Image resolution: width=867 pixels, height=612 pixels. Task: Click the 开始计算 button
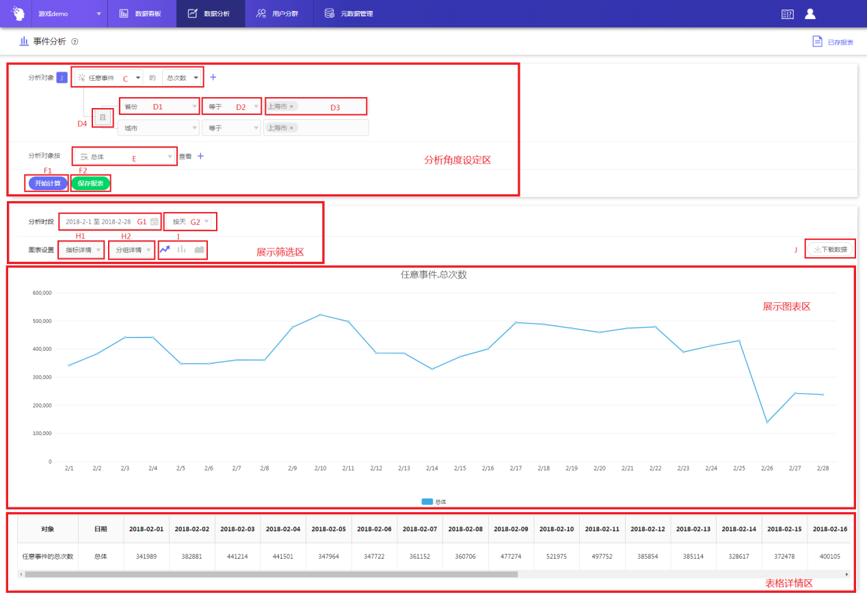pyautogui.click(x=48, y=183)
